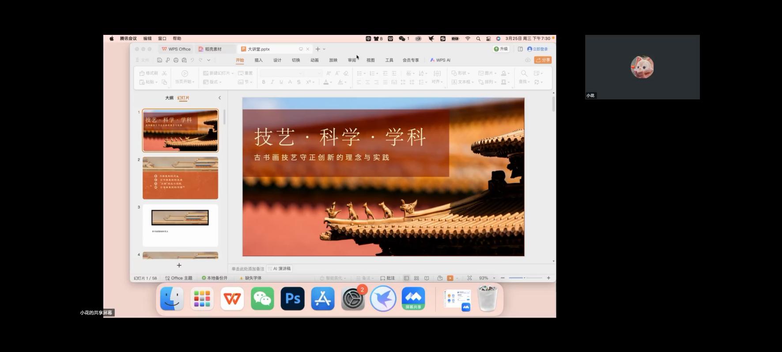Click the add new slide plus icon
The height and width of the screenshot is (352, 782).
click(179, 265)
